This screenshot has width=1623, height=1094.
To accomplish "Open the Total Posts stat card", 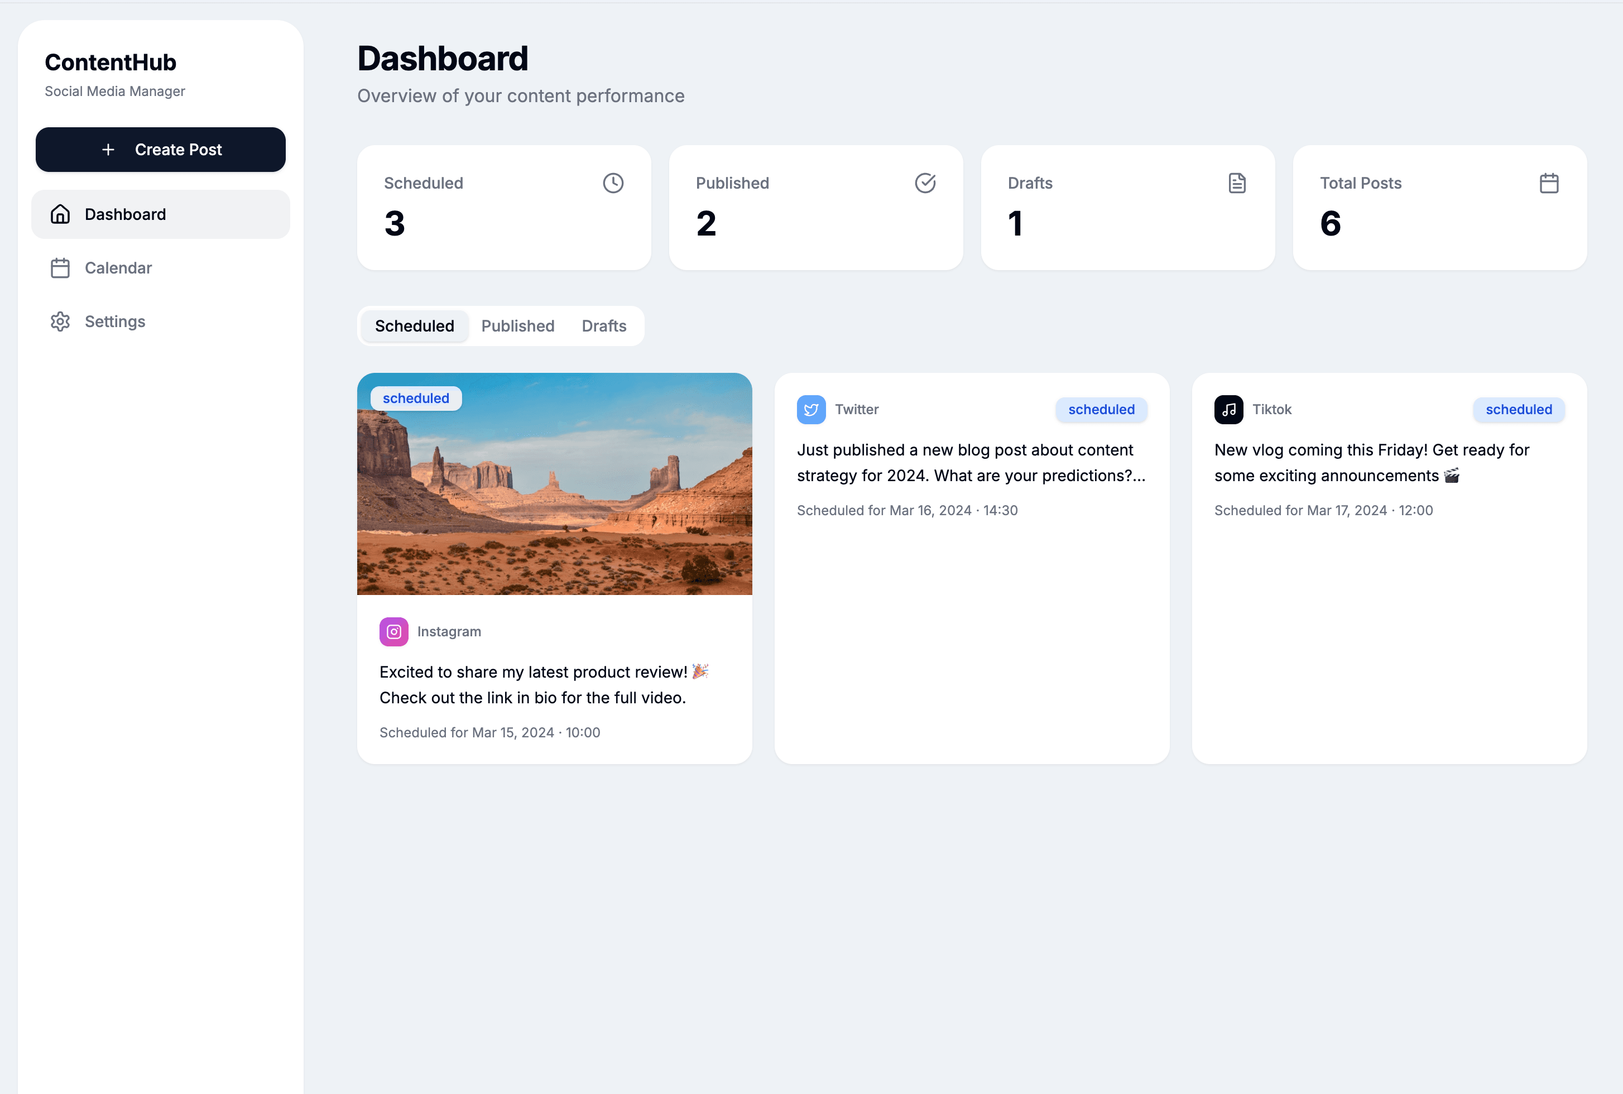I will click(x=1439, y=207).
